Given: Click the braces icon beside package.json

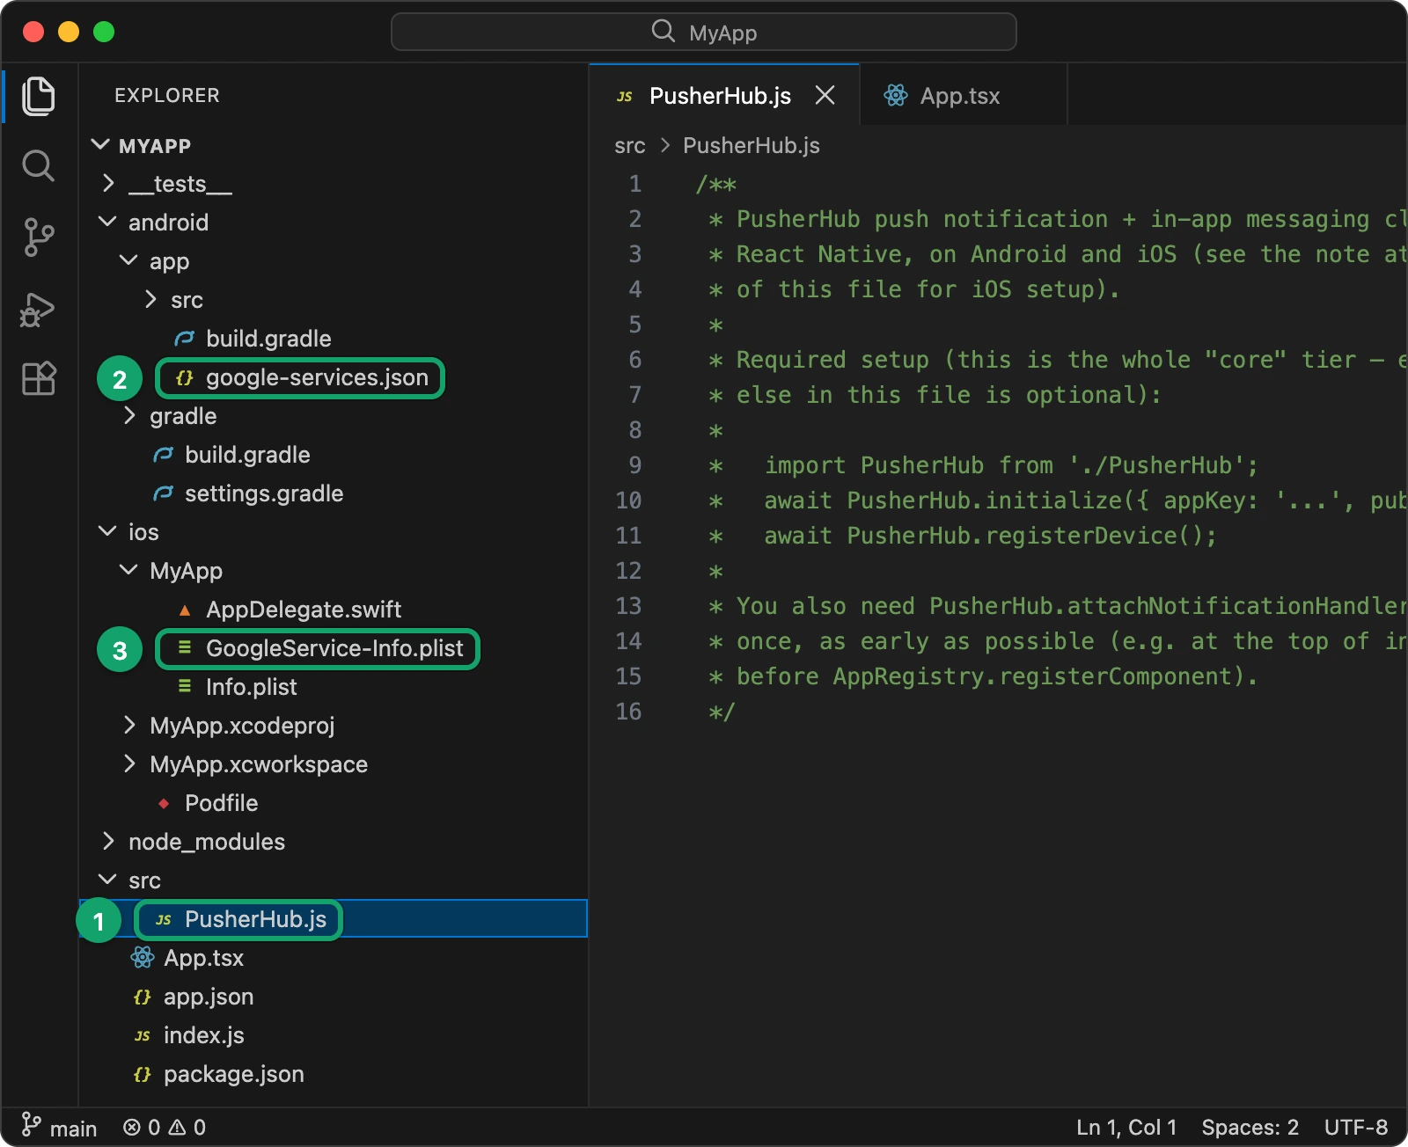Looking at the screenshot, I should pyautogui.click(x=142, y=1074).
